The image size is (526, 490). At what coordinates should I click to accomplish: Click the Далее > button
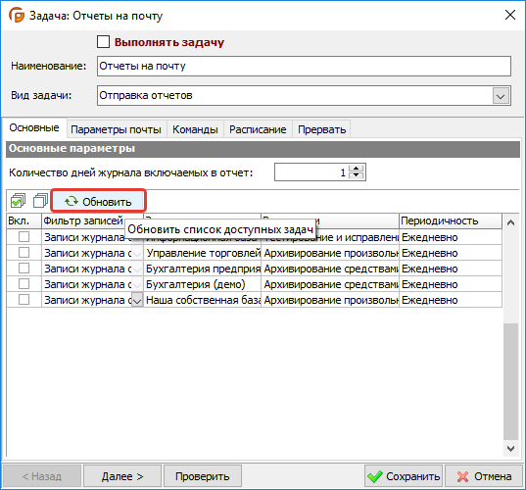(122, 476)
